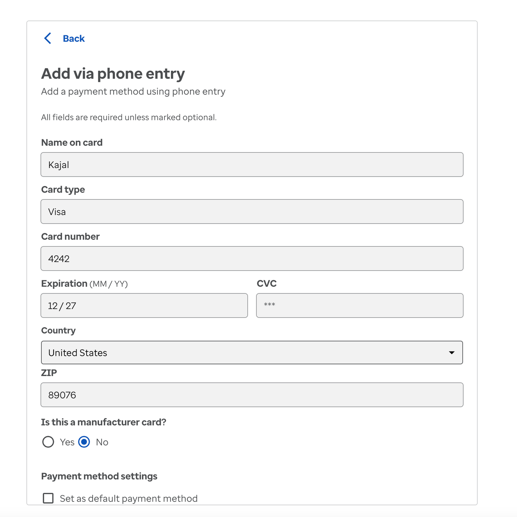Click the Card number field showing 4242
Viewport: 517px width, 517px height.
click(251, 258)
